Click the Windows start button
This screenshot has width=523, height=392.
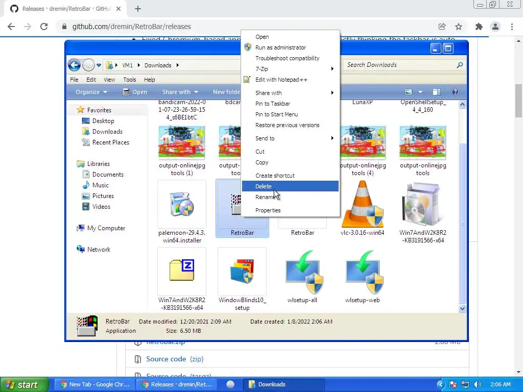click(25, 385)
